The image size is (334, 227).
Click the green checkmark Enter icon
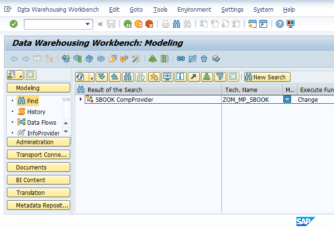tap(14, 24)
